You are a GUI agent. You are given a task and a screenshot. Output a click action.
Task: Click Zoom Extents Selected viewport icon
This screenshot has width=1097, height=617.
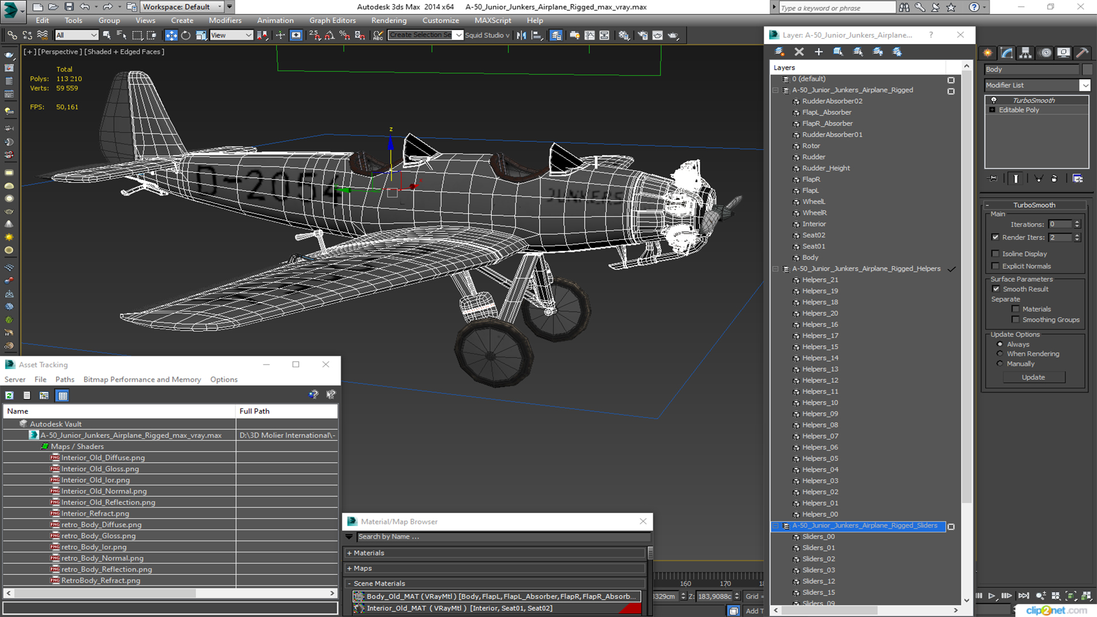click(1071, 596)
